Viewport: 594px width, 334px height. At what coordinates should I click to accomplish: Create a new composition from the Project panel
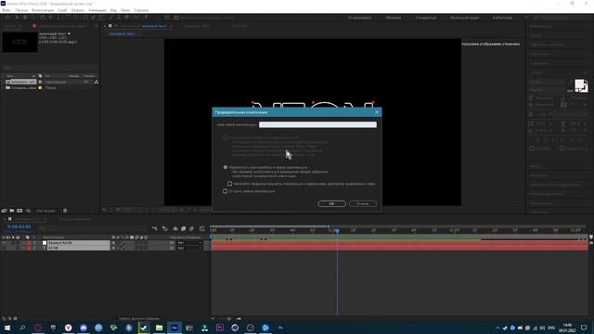[19, 211]
